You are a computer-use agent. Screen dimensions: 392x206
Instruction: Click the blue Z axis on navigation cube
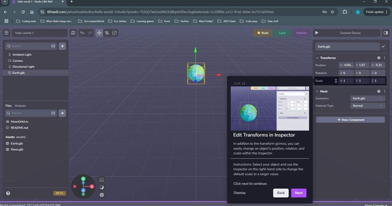83,190
